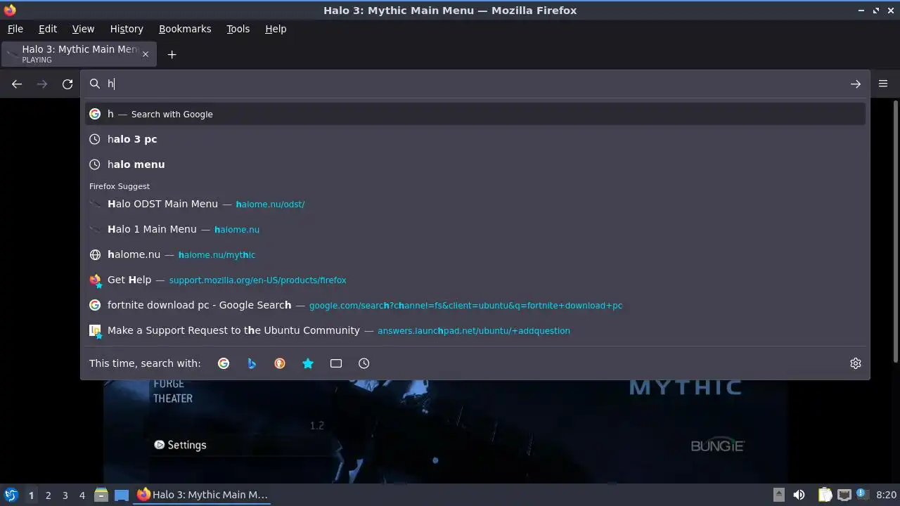The image size is (900, 506).
Task: Click the tray expand arrow icon
Action: click(778, 494)
